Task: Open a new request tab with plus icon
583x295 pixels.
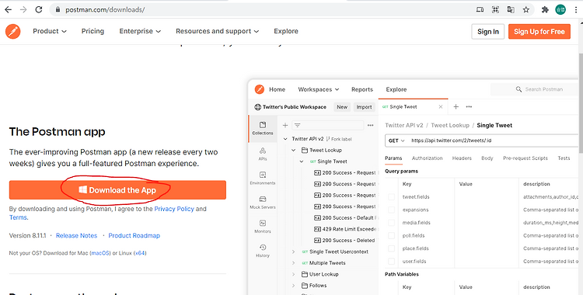Action: 456,106
